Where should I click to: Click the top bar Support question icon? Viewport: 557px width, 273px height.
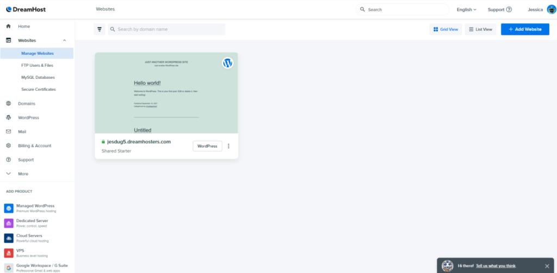tap(509, 10)
